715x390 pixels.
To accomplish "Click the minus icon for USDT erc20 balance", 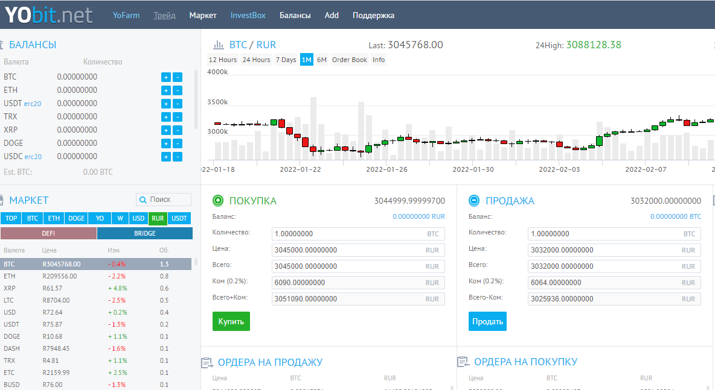I will coord(178,104).
